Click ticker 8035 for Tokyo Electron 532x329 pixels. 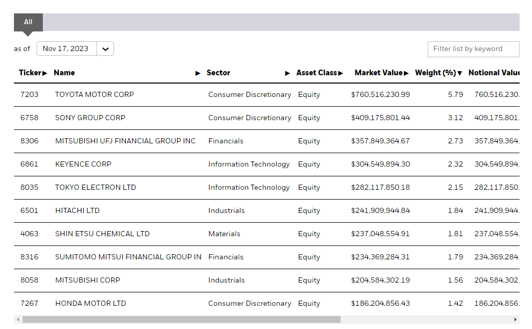pos(29,188)
